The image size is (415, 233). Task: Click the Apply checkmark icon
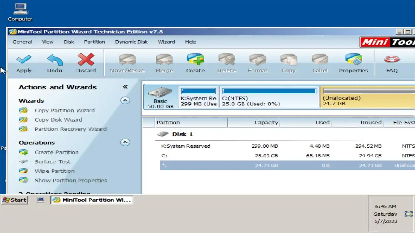pos(24,60)
